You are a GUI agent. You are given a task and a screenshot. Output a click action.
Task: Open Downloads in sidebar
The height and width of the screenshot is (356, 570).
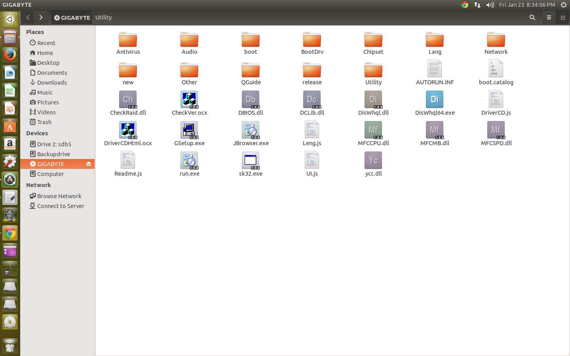(57, 82)
